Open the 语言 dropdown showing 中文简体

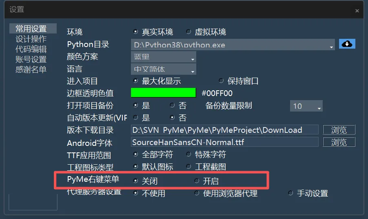click(164, 69)
